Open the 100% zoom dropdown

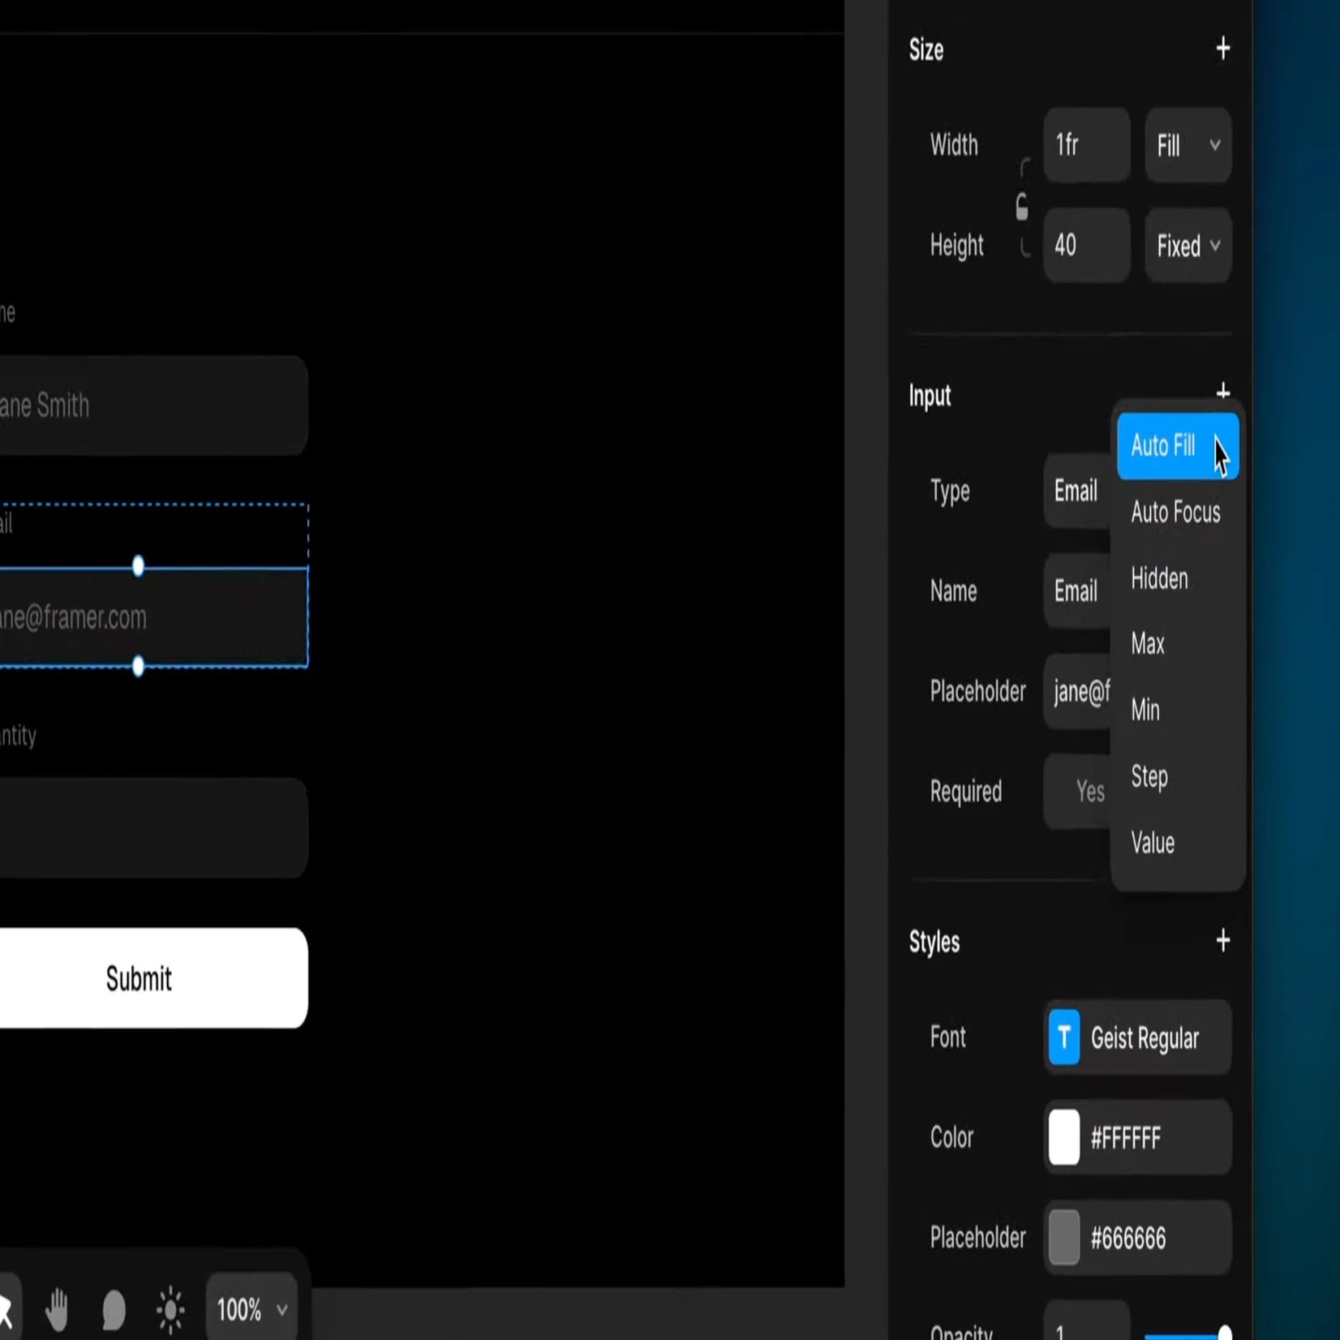click(251, 1309)
